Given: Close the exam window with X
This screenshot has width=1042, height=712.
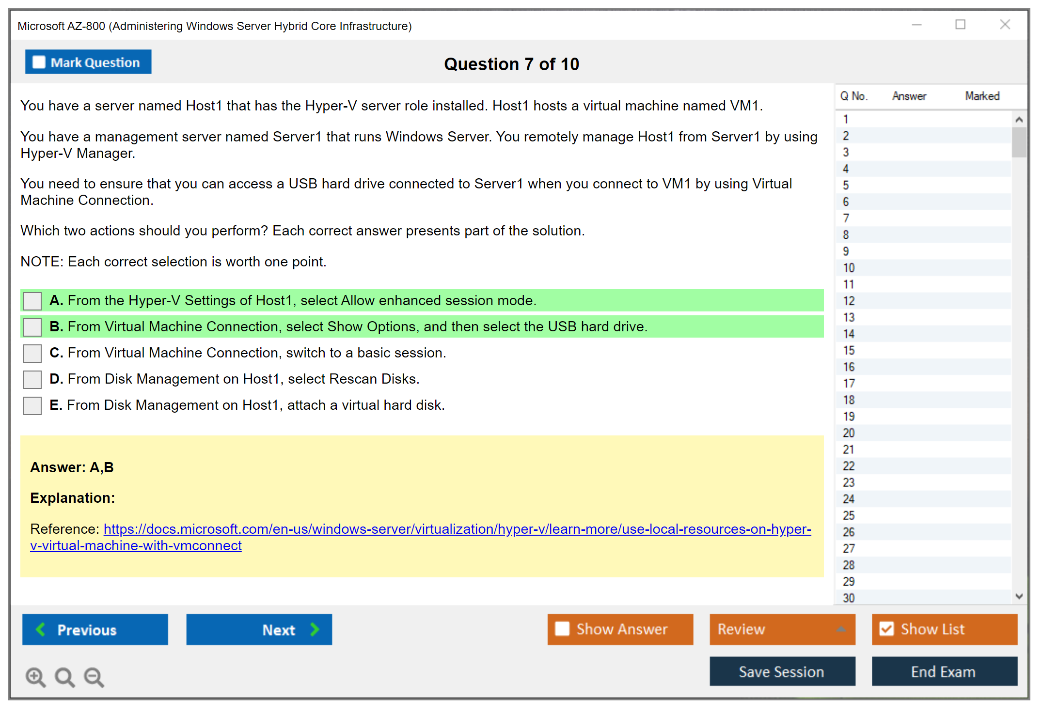Looking at the screenshot, I should point(1005,25).
